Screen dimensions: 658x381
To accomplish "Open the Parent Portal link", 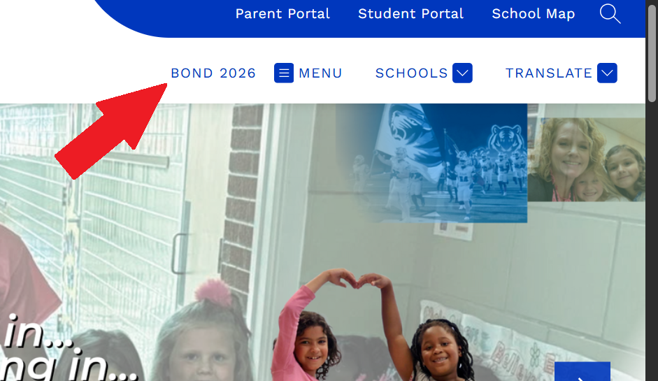I will 282,13.
